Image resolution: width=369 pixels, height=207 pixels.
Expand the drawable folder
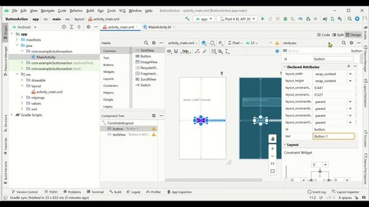(22, 80)
